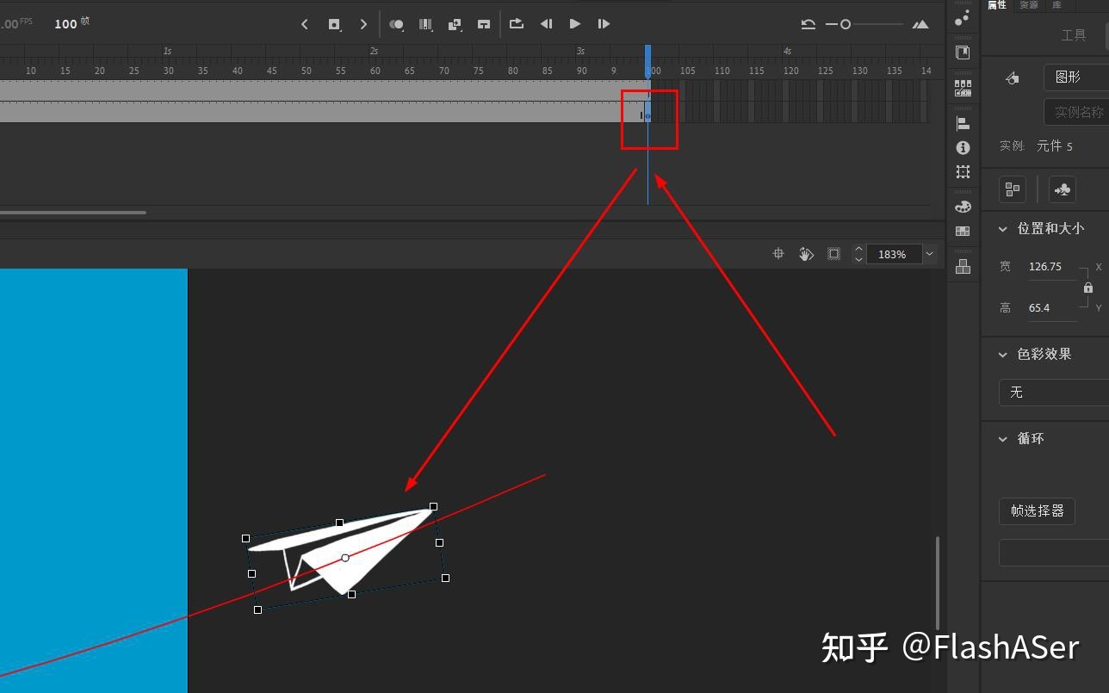Click the edit multiple frames icon
The height and width of the screenshot is (693, 1109).
pos(425,24)
